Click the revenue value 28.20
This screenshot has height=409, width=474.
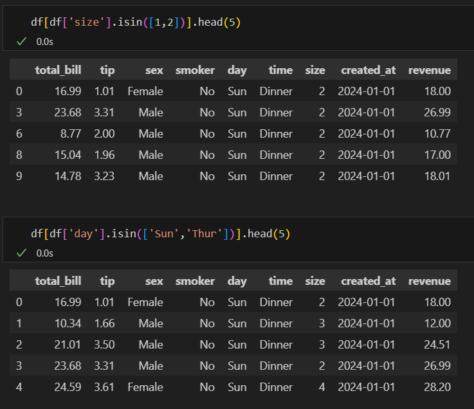pyautogui.click(x=437, y=387)
